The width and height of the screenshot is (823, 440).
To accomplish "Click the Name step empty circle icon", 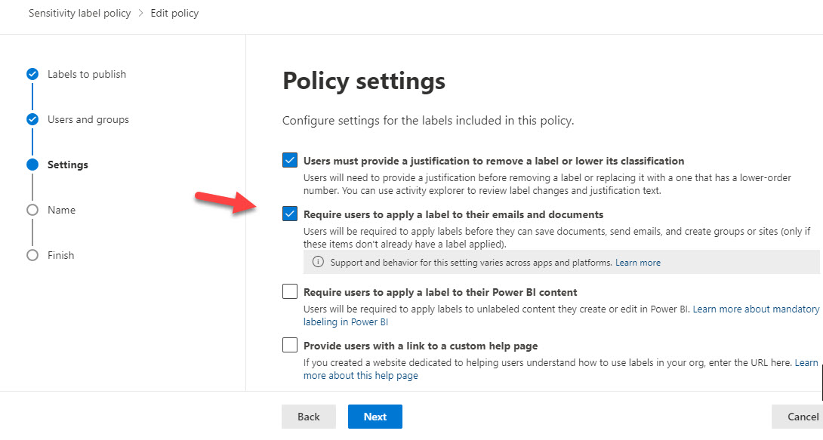I will tap(32, 210).
